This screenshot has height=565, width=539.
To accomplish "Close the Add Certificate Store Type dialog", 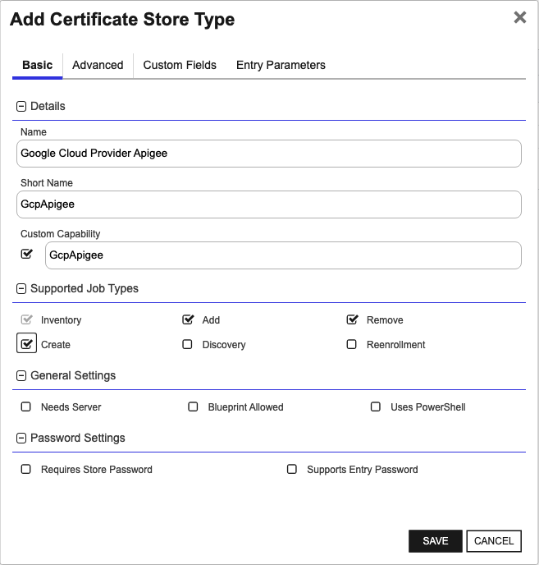I will coord(519,17).
